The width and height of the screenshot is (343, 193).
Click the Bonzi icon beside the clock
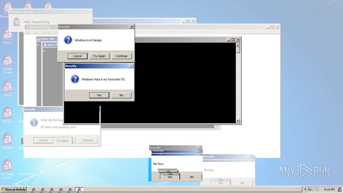pos(340,190)
